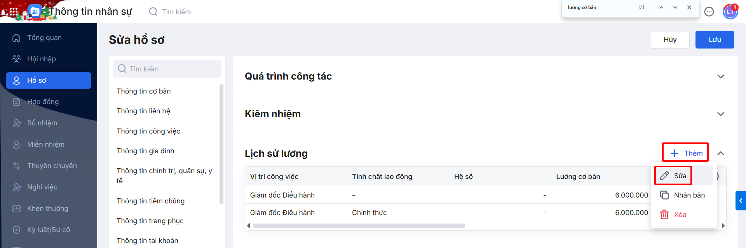Go to previous find-in-page result arrow
746x248 pixels.
pos(661,7)
